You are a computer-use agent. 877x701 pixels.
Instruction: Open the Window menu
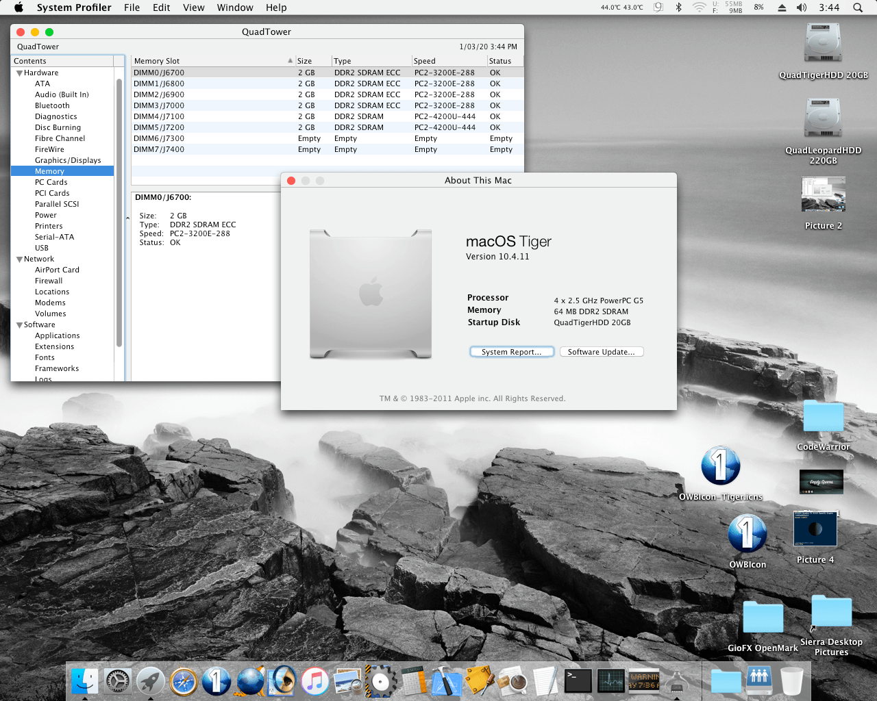(x=235, y=8)
